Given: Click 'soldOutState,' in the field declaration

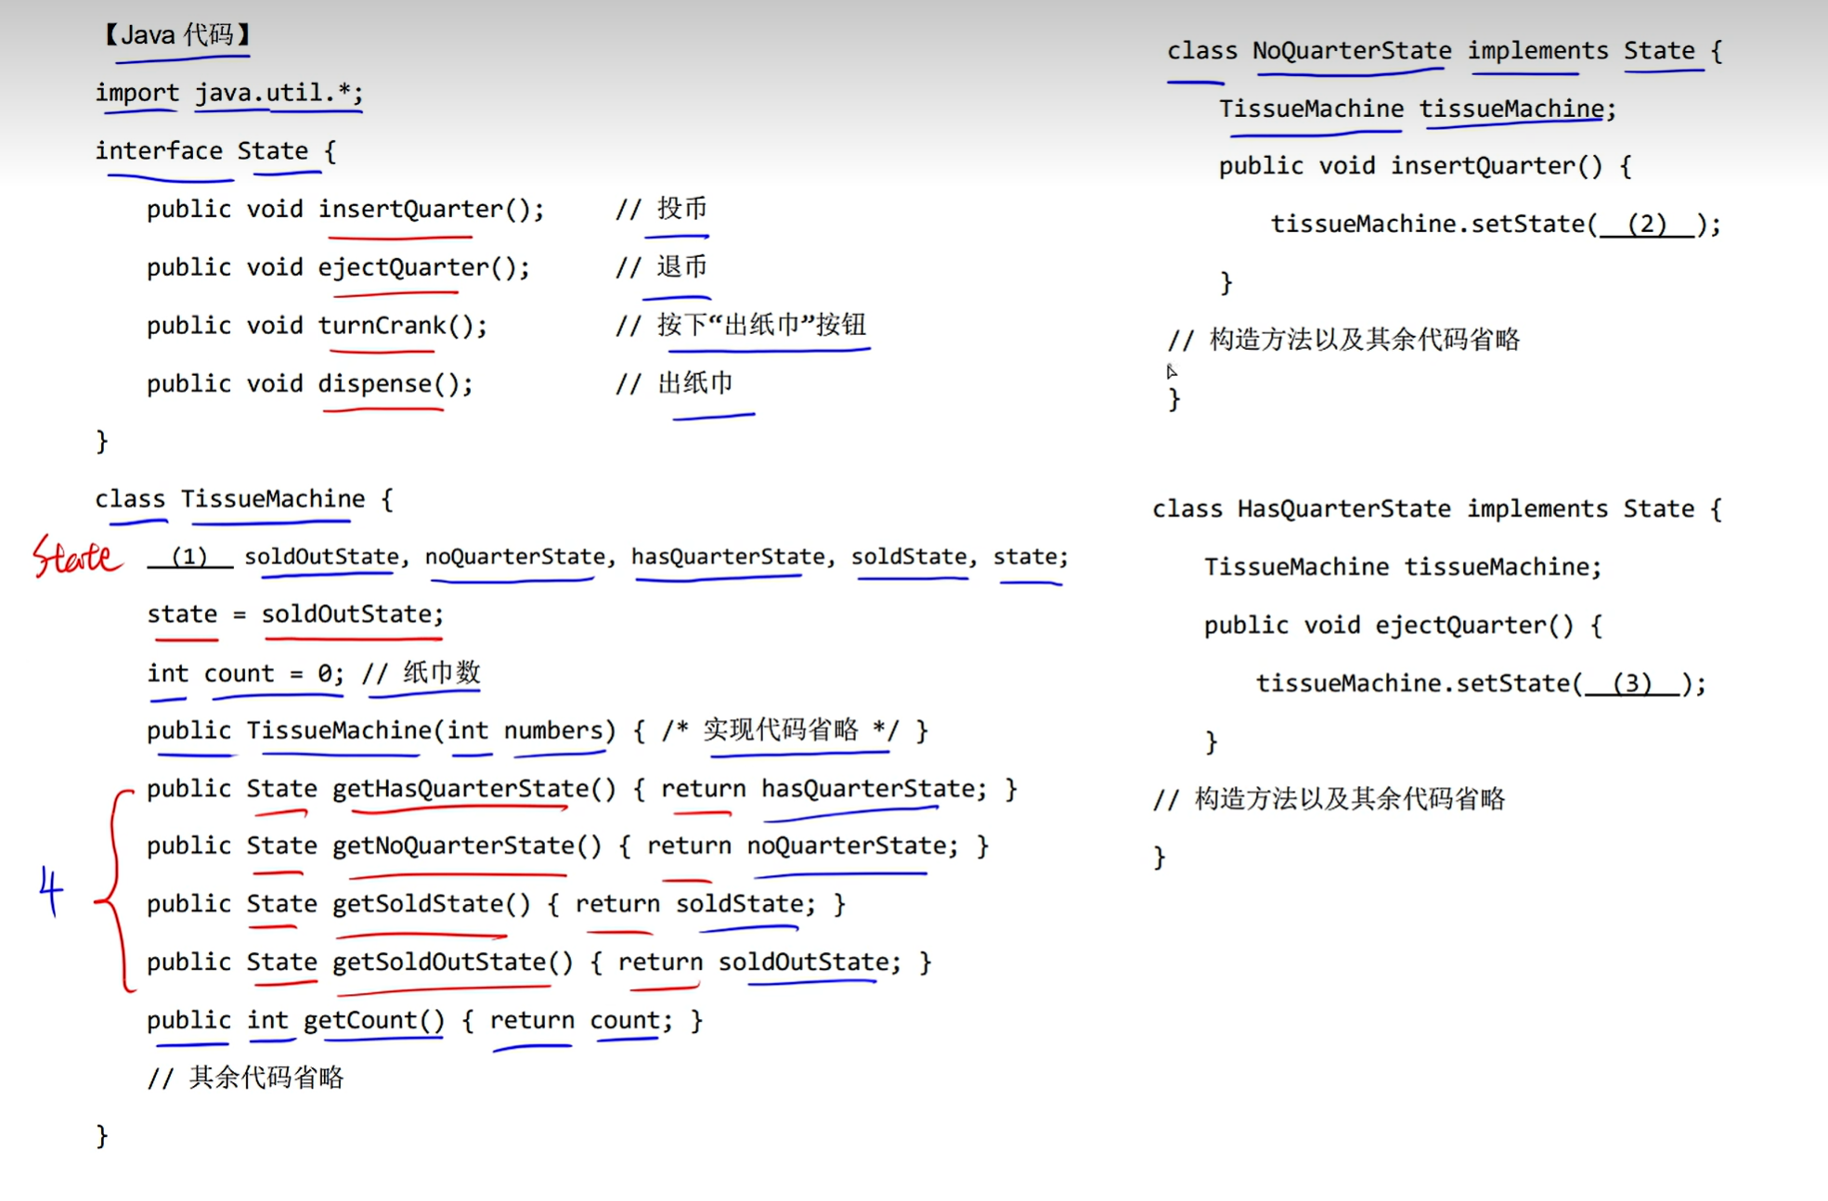Looking at the screenshot, I should click(x=326, y=557).
